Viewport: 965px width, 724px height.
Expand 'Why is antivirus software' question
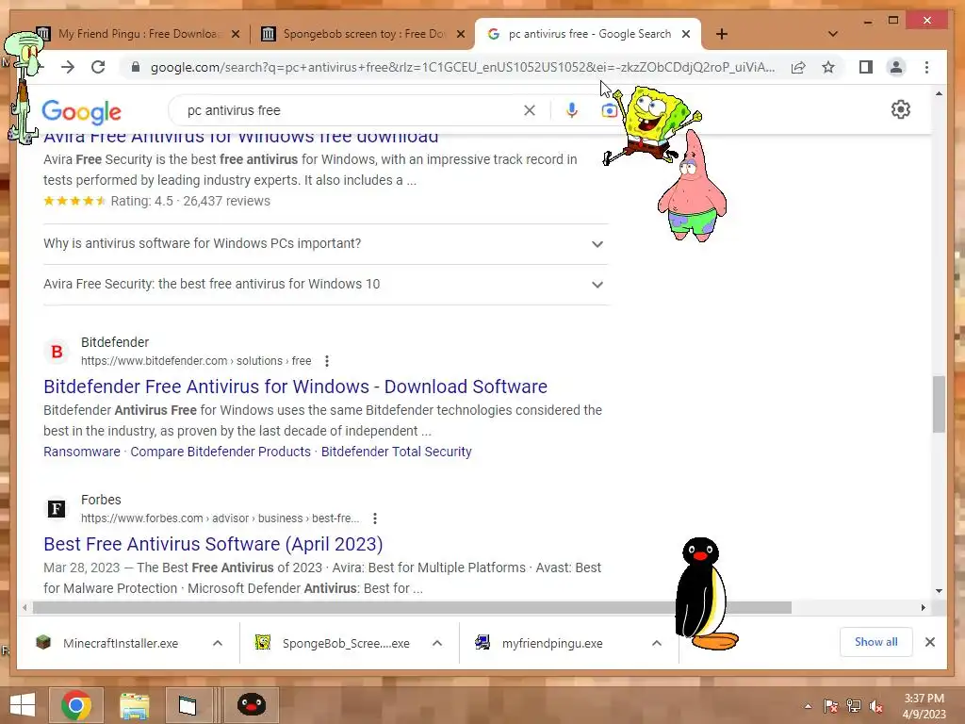325,244
